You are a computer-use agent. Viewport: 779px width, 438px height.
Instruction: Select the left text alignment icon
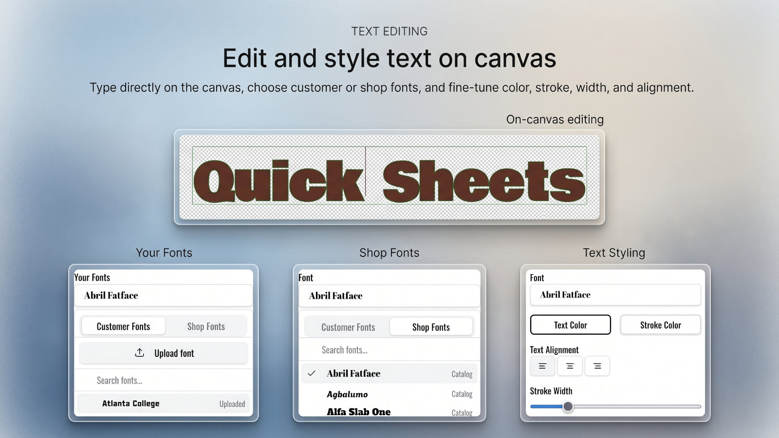click(542, 366)
